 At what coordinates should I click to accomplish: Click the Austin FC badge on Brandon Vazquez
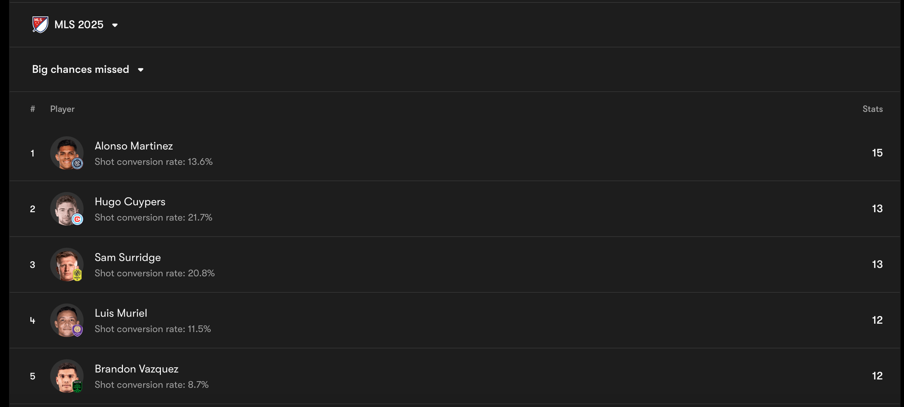point(77,387)
